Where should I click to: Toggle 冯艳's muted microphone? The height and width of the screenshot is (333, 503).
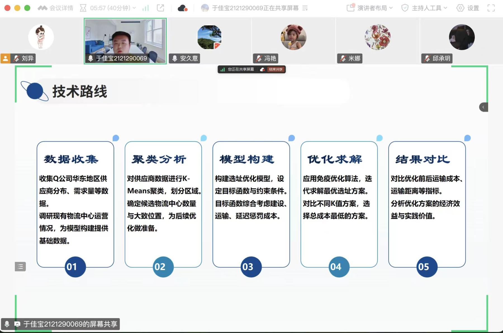(x=259, y=58)
